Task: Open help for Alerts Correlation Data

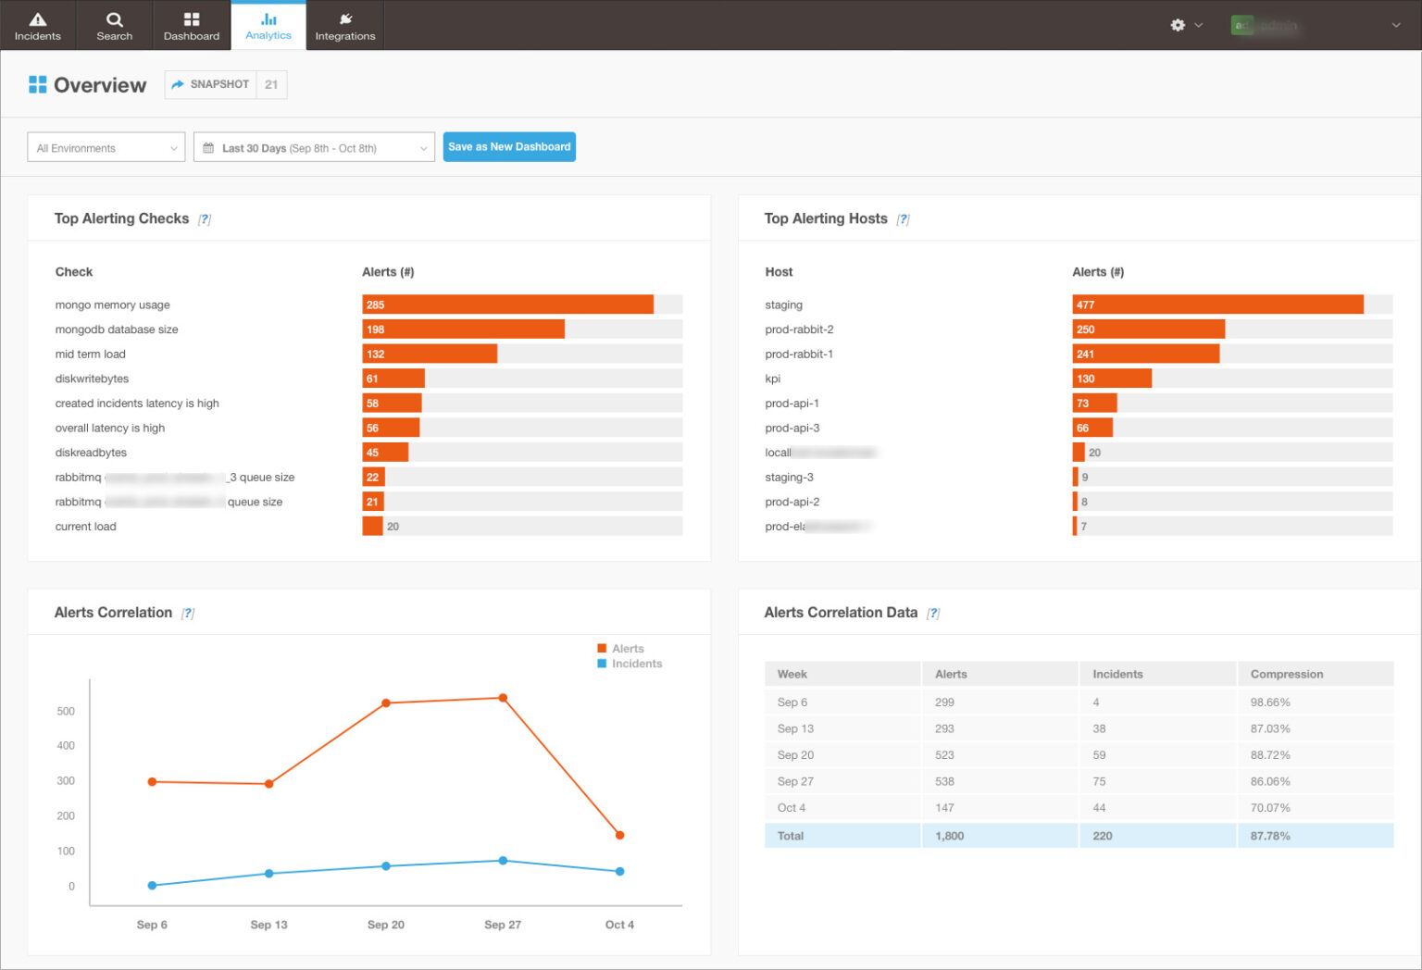Action: tap(934, 613)
